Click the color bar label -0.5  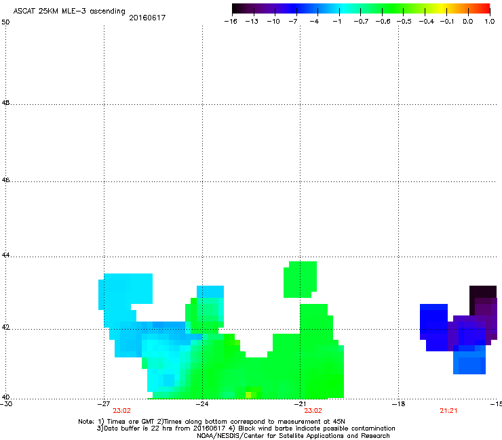click(x=404, y=22)
